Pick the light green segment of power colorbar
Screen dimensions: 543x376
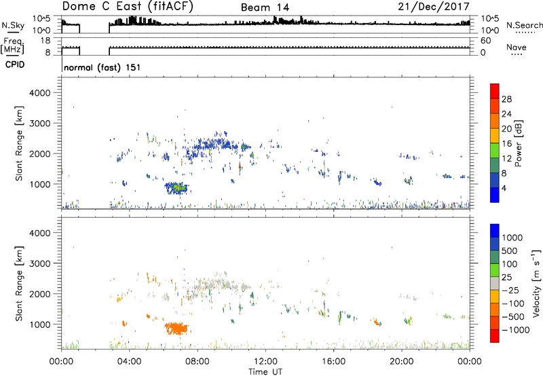(x=495, y=151)
